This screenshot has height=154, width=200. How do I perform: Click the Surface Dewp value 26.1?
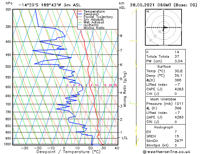coord(178,76)
